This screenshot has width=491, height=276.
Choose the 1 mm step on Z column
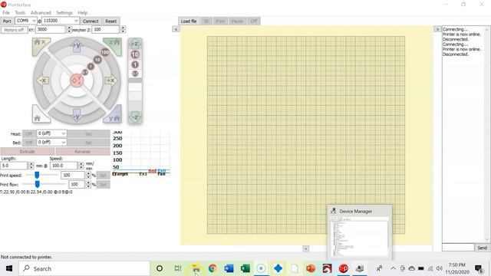click(135, 64)
